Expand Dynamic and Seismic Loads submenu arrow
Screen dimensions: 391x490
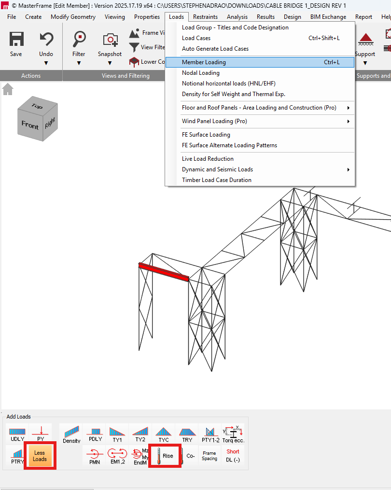(x=348, y=169)
